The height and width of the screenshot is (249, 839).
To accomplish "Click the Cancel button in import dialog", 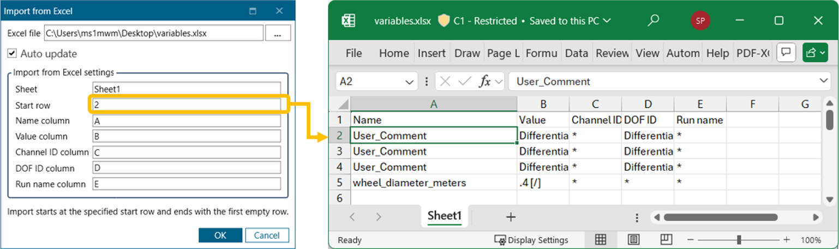I will pyautogui.click(x=267, y=235).
